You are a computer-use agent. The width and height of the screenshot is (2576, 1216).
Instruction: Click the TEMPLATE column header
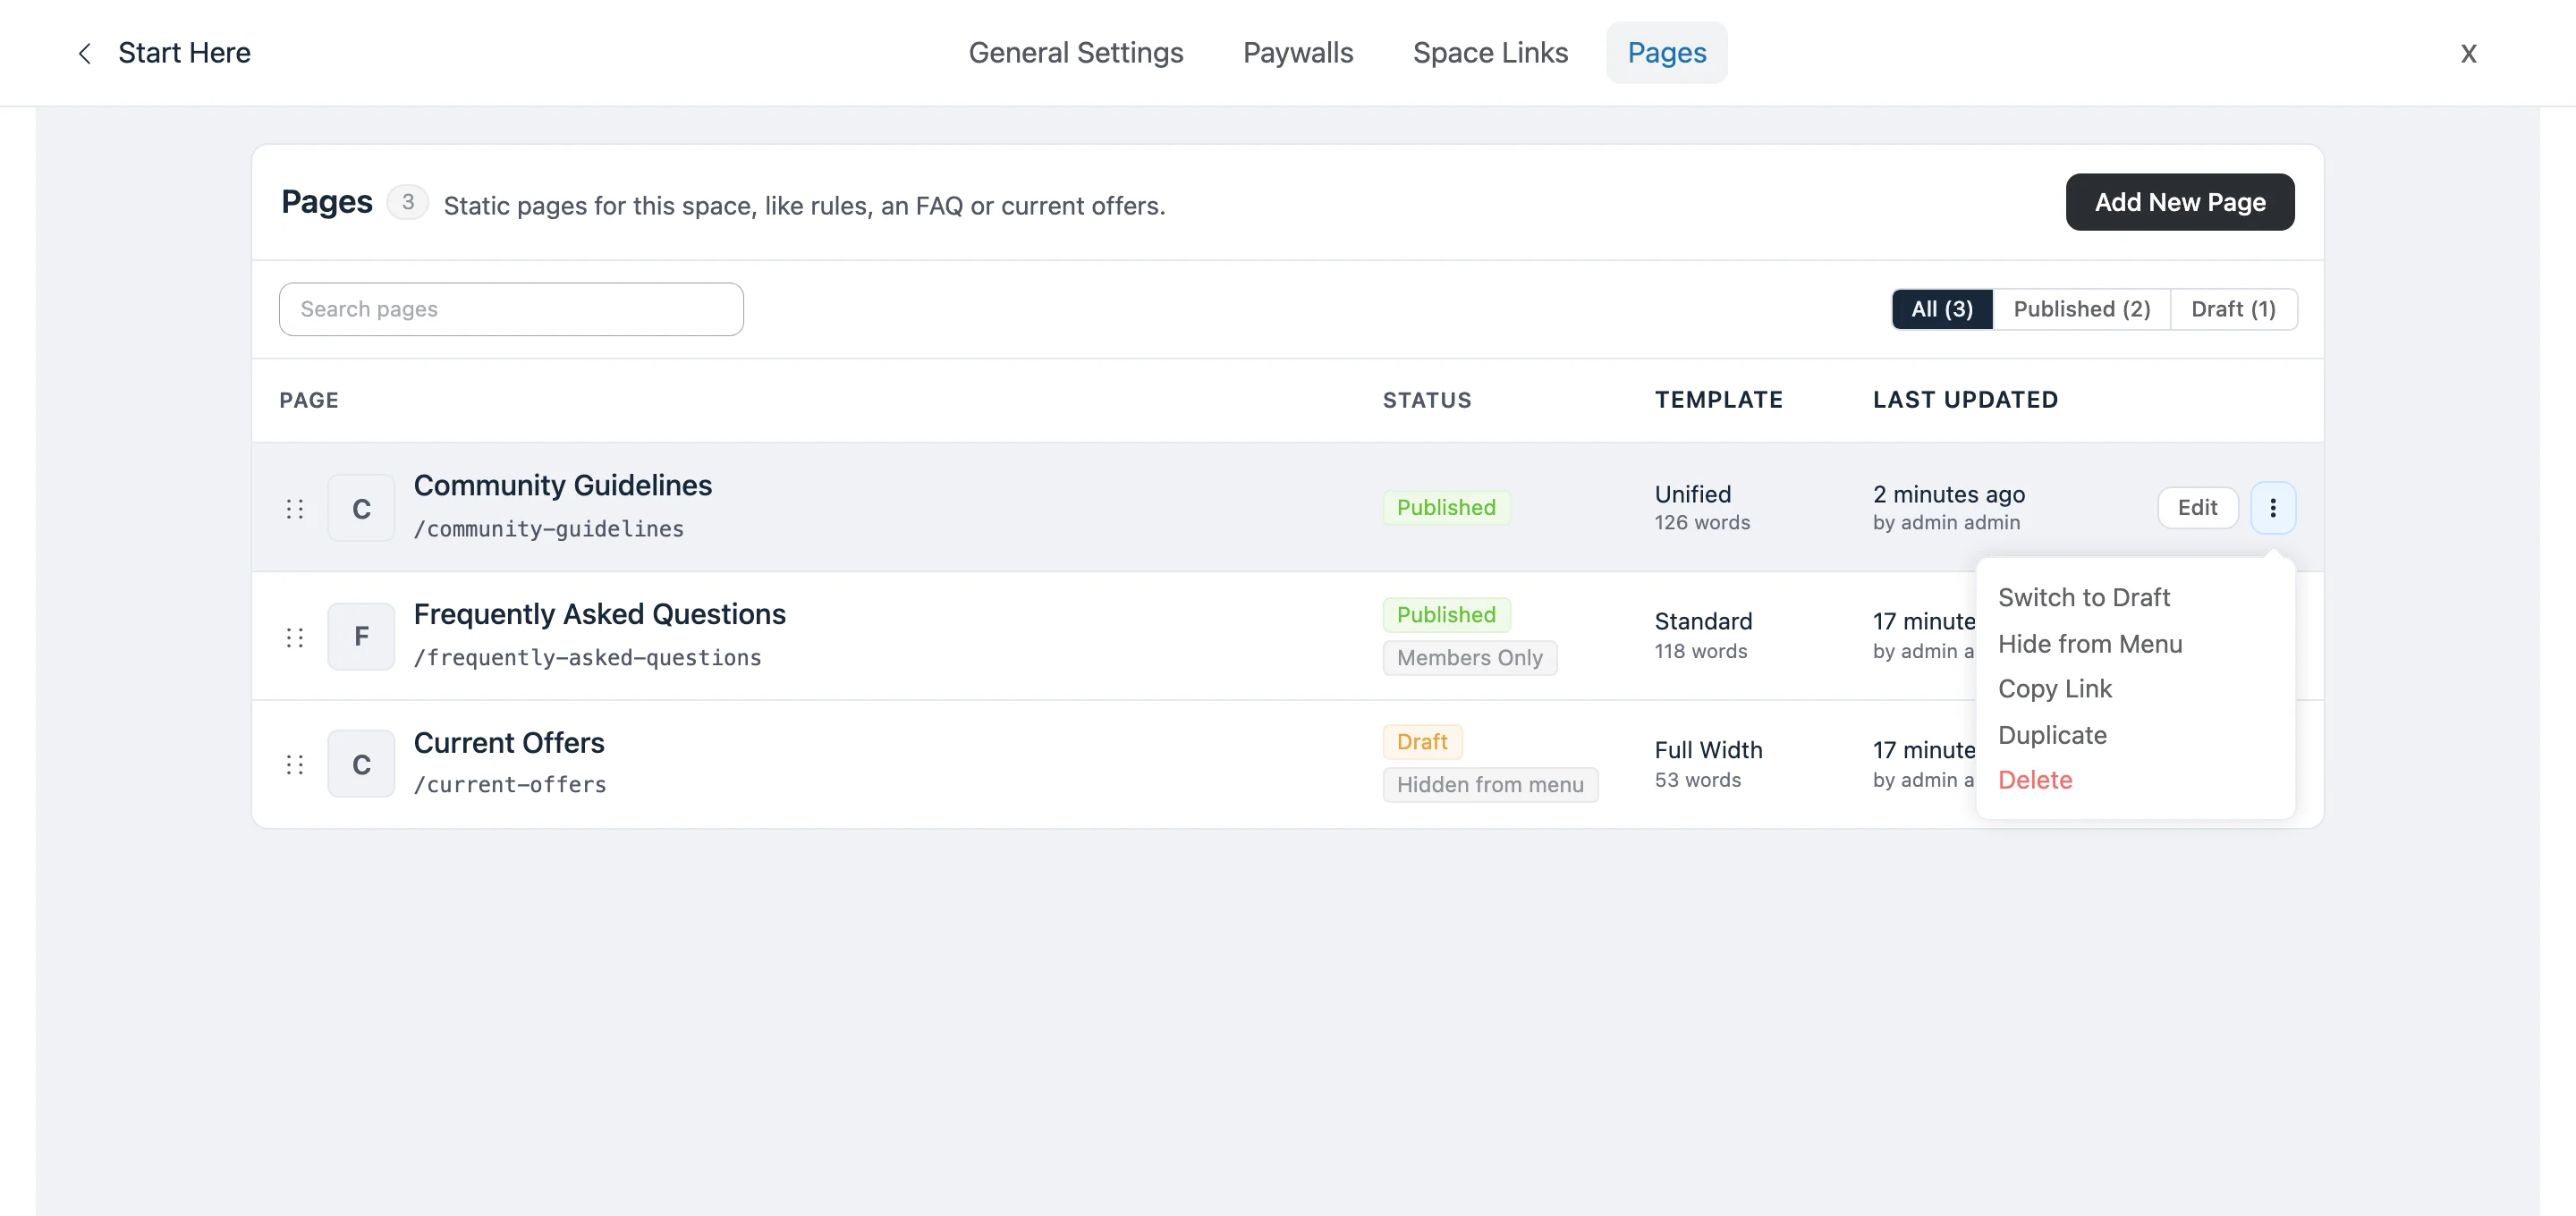tap(1718, 400)
